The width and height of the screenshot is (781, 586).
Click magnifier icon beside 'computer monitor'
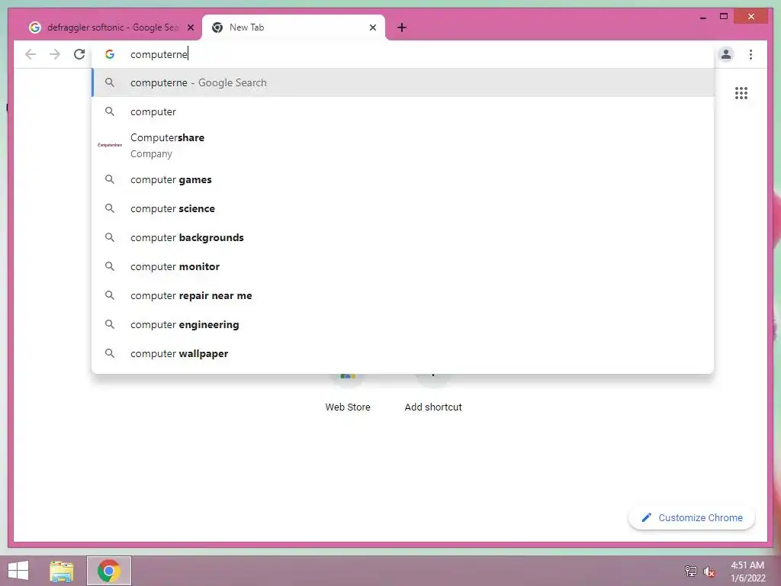tap(110, 266)
